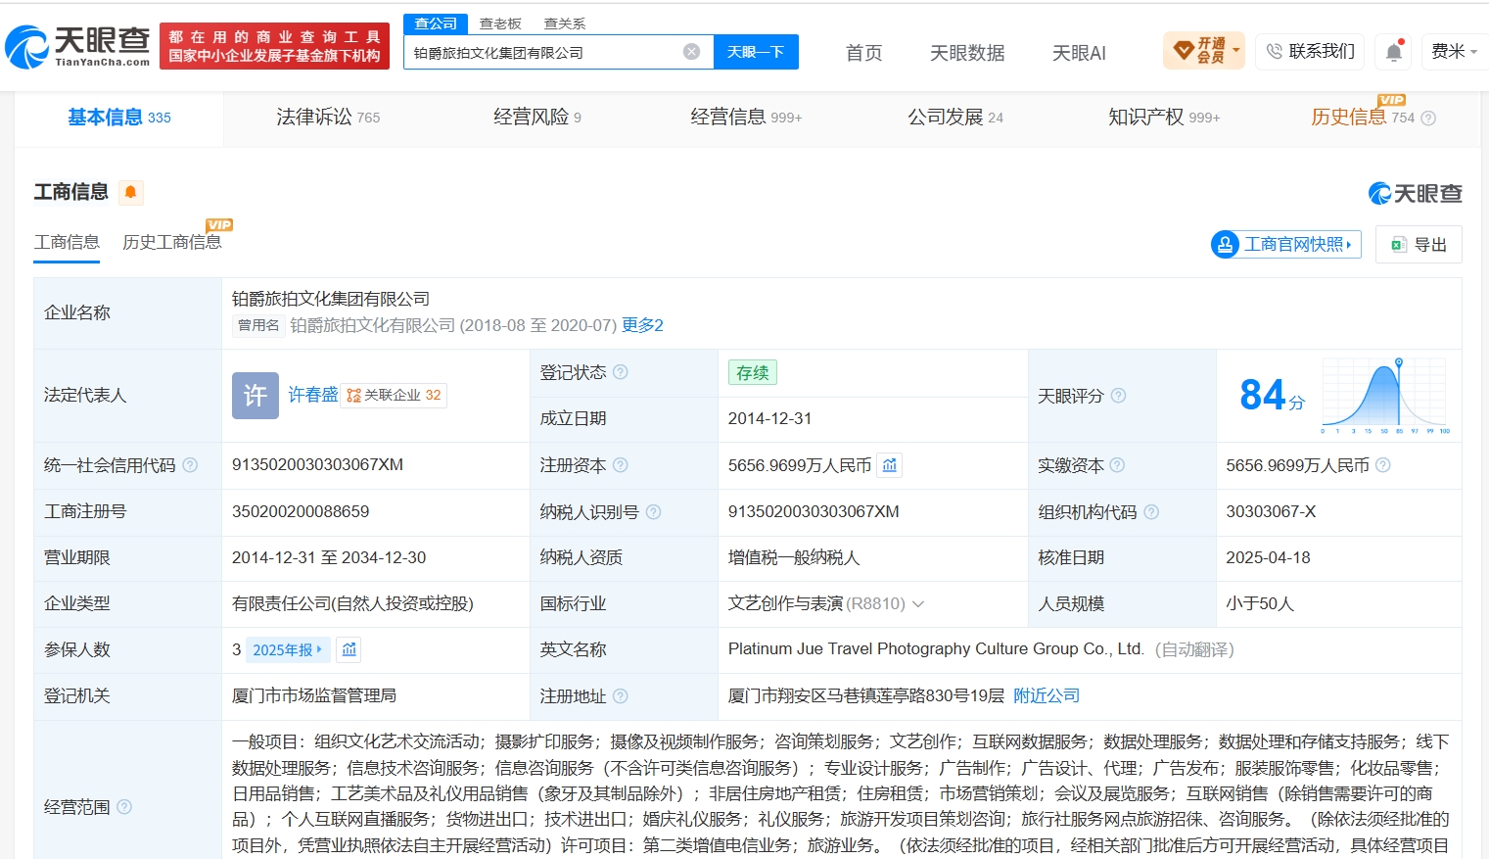Click the 更多2 former names link
Viewport: 1489px width, 859px height.
point(642,325)
